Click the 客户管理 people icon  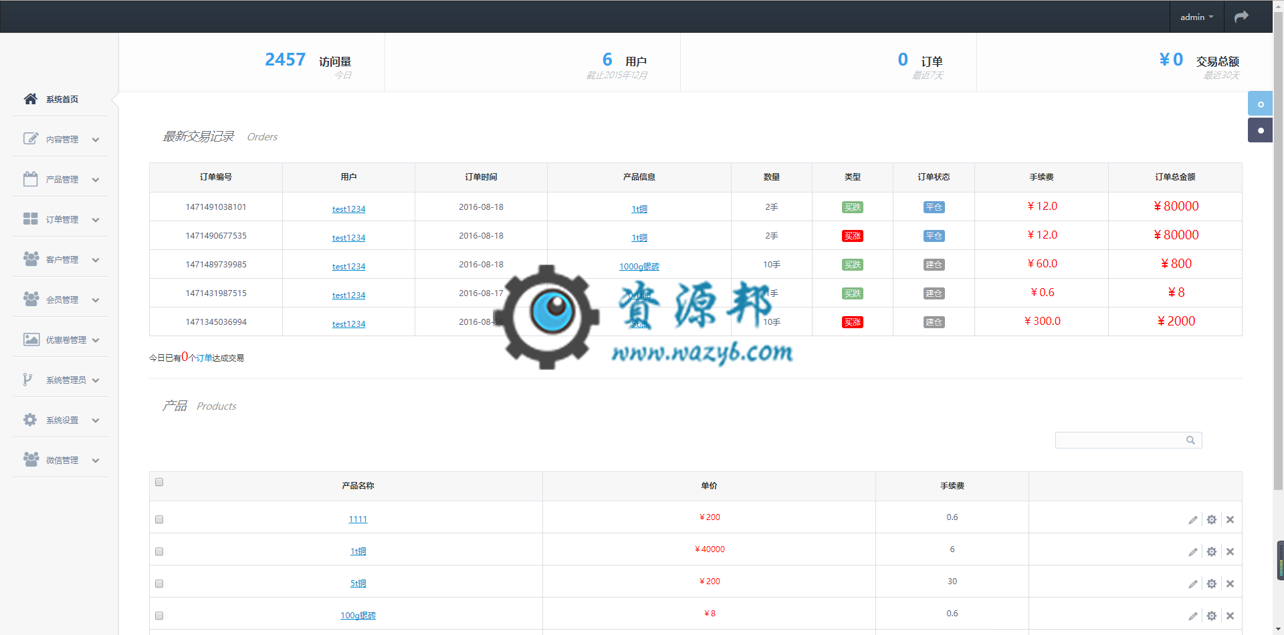click(31, 259)
